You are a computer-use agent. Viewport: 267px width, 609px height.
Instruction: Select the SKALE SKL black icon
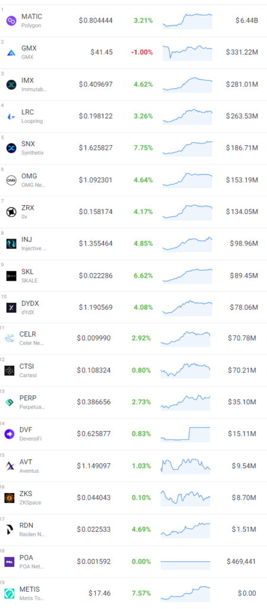(x=11, y=276)
